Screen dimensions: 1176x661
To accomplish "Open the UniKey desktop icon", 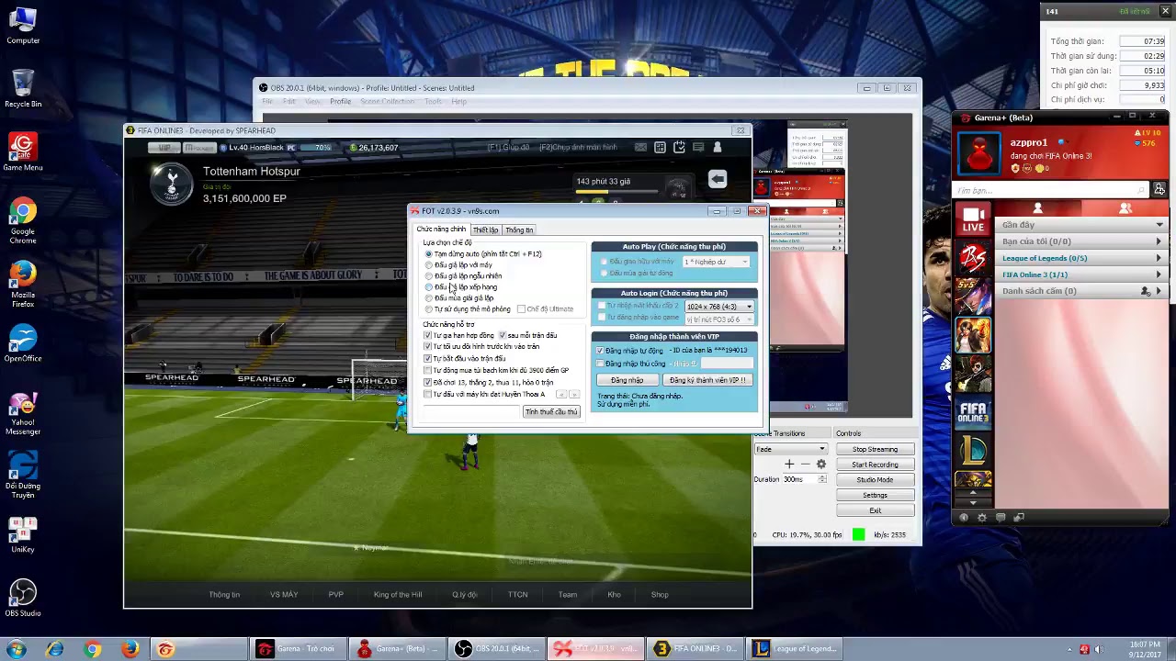I will [x=23, y=536].
